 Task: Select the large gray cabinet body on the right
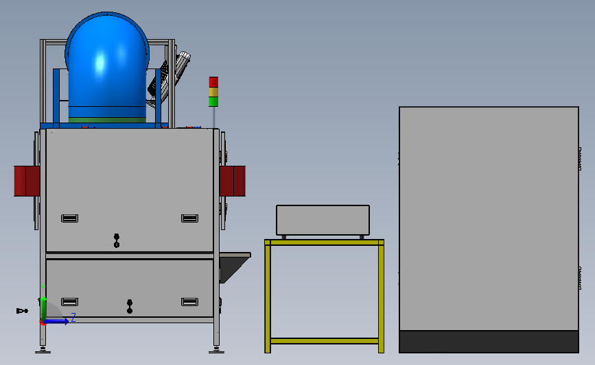click(489, 218)
